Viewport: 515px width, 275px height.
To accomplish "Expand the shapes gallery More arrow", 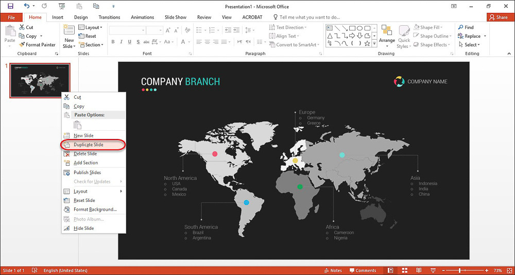I will click(x=374, y=43).
